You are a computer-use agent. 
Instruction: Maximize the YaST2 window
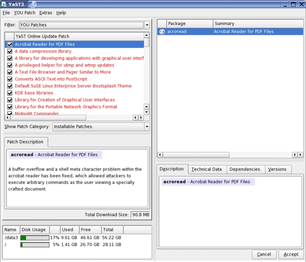tap(293, 4)
